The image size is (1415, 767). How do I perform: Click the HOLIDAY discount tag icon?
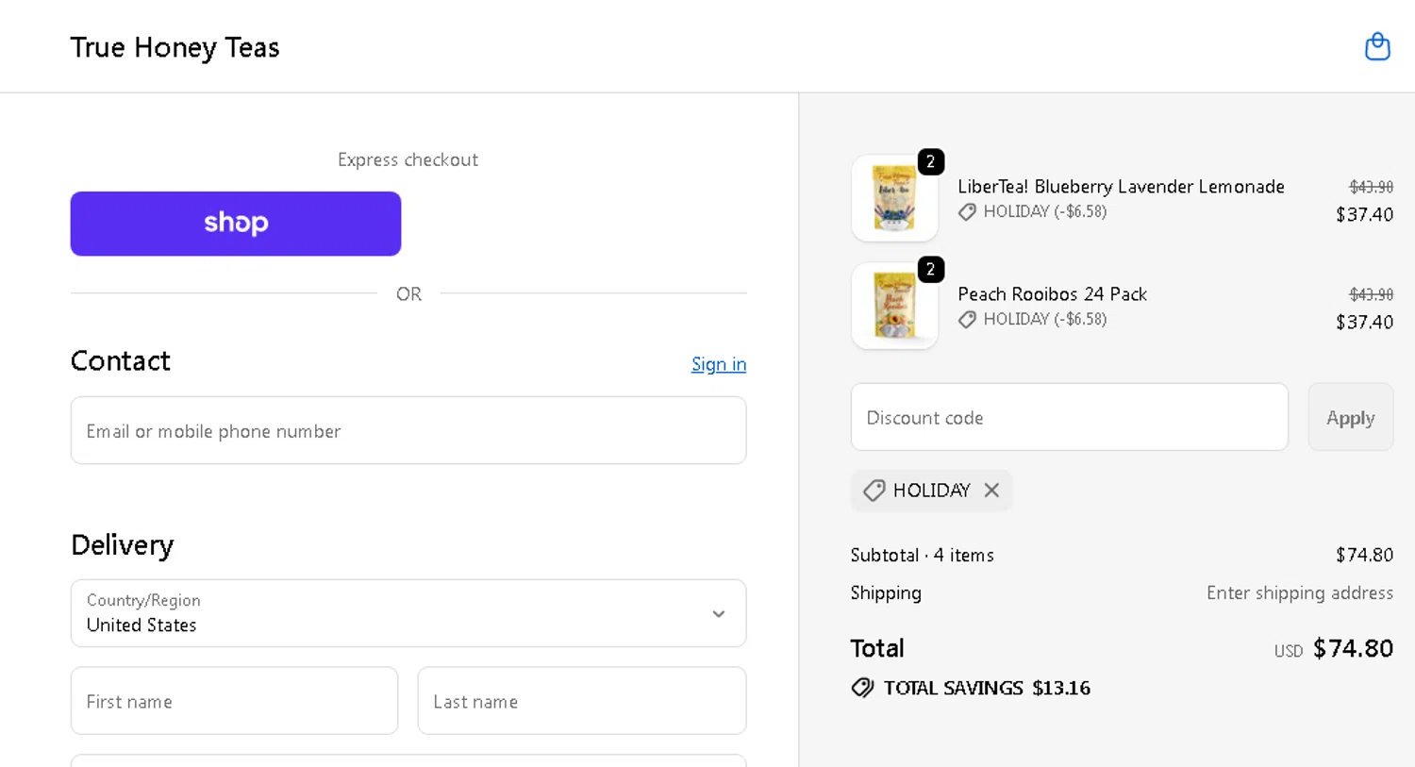[x=874, y=491]
